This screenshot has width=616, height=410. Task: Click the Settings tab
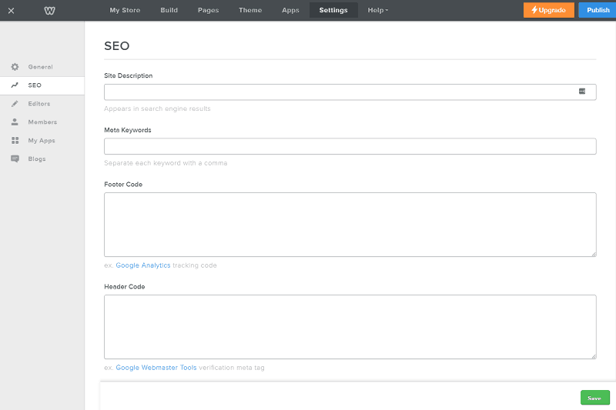333,10
